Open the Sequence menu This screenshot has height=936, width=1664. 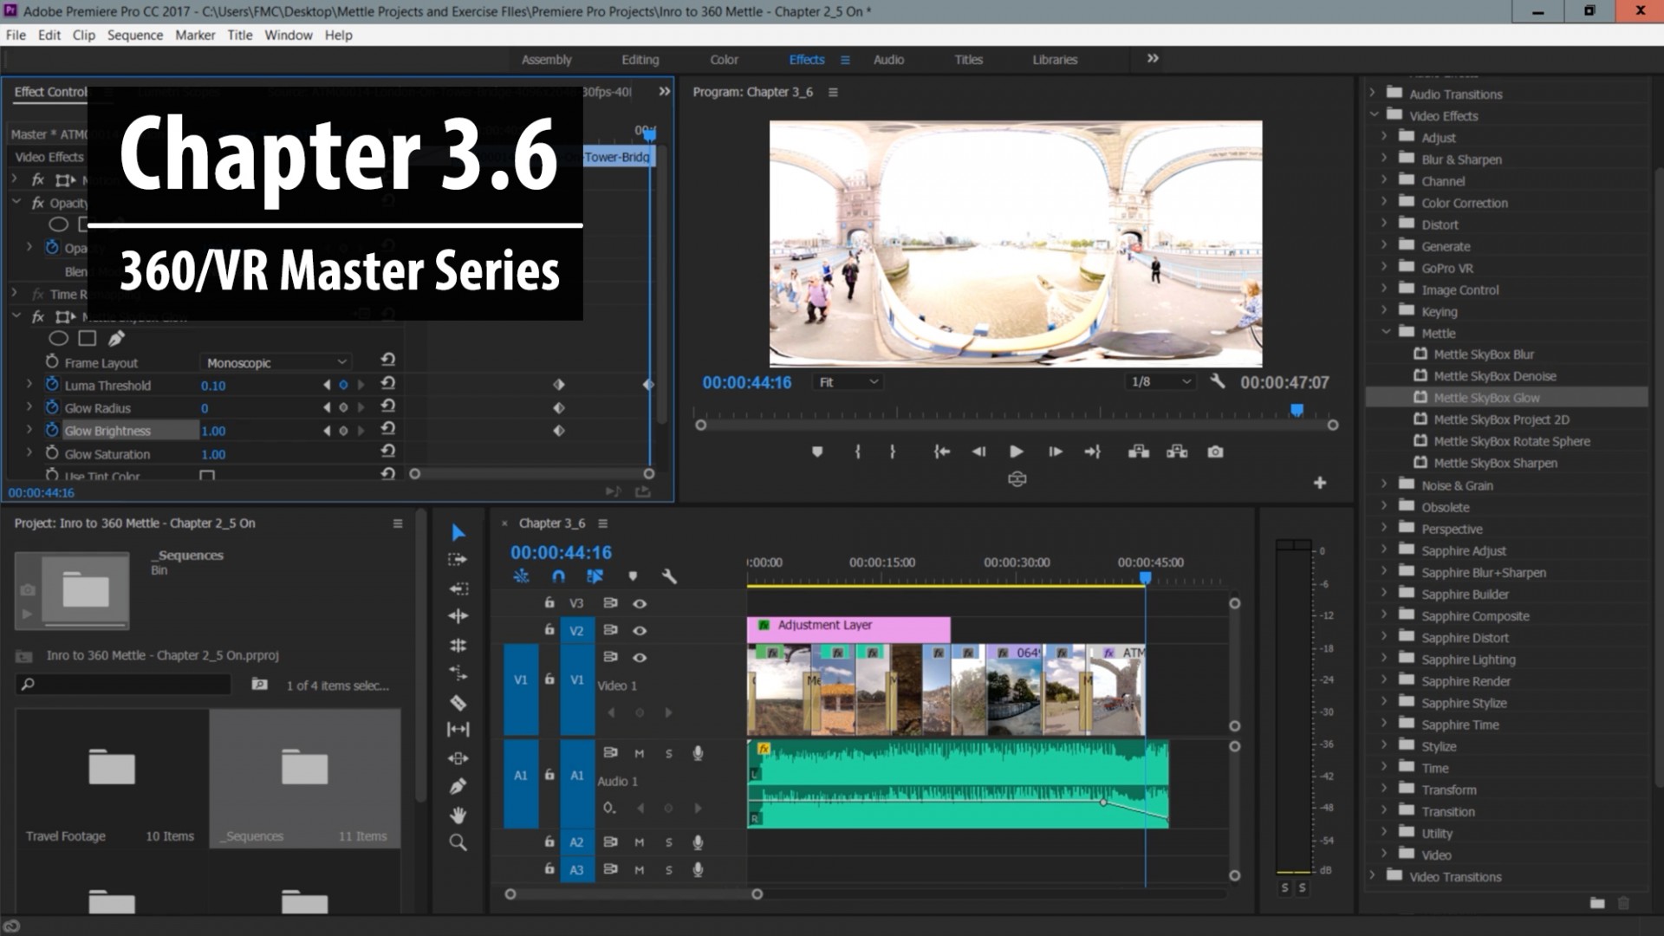click(x=135, y=35)
